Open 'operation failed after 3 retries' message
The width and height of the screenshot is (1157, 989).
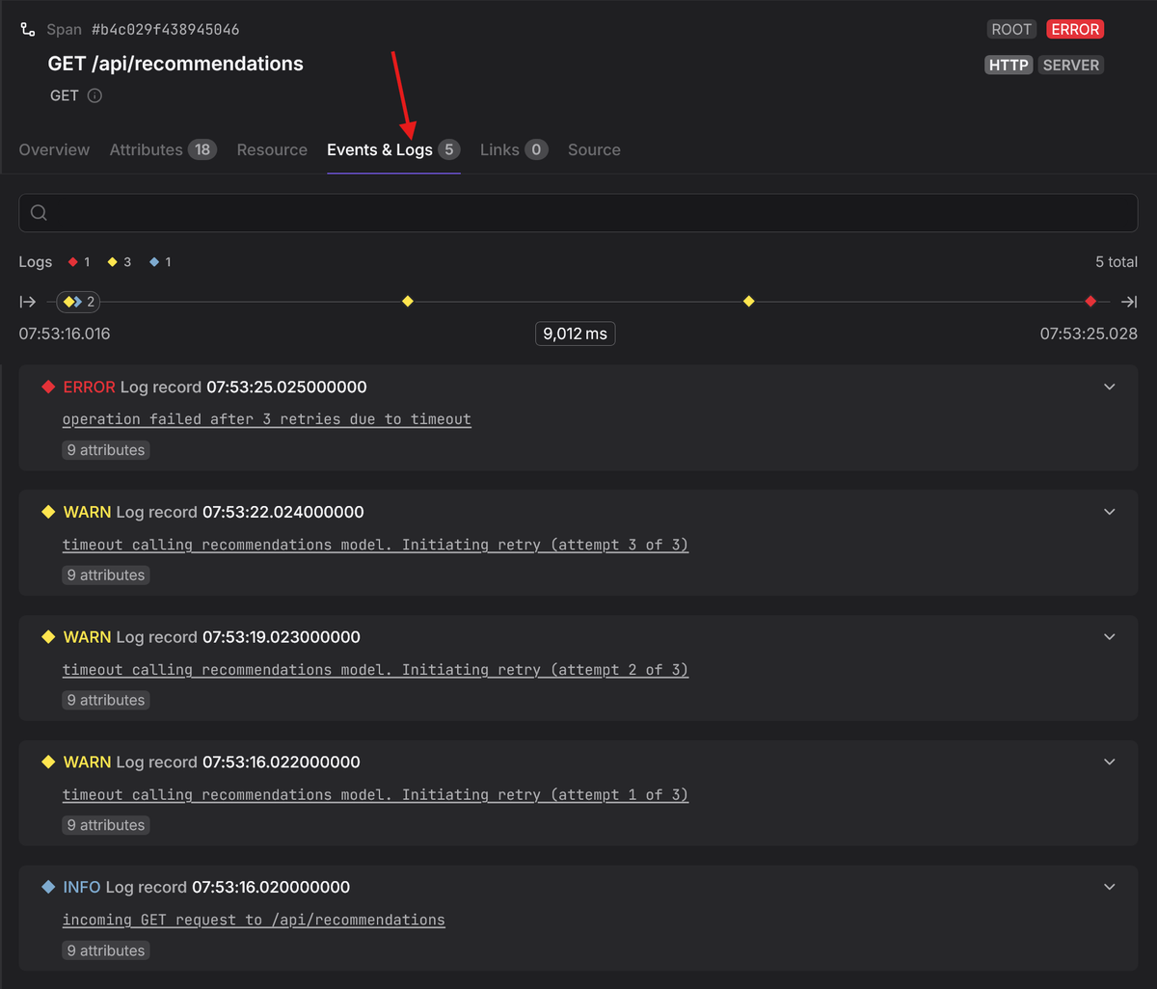point(267,419)
